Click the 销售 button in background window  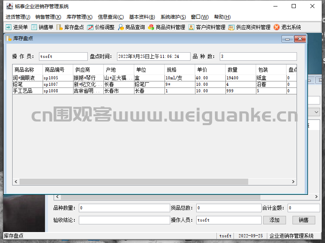pyautogui.click(x=303, y=220)
